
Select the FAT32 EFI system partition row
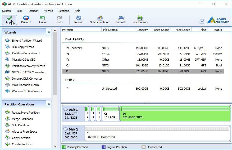[143, 54]
